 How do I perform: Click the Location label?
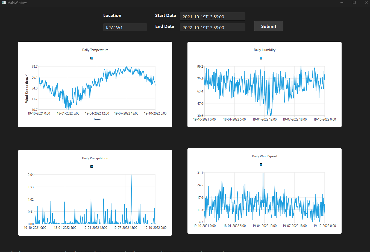[112, 16]
